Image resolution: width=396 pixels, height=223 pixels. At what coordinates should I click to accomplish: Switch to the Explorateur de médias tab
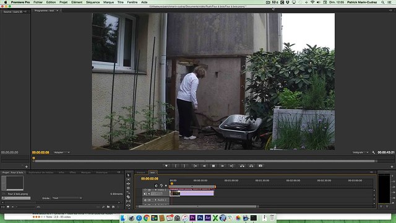click(41, 172)
